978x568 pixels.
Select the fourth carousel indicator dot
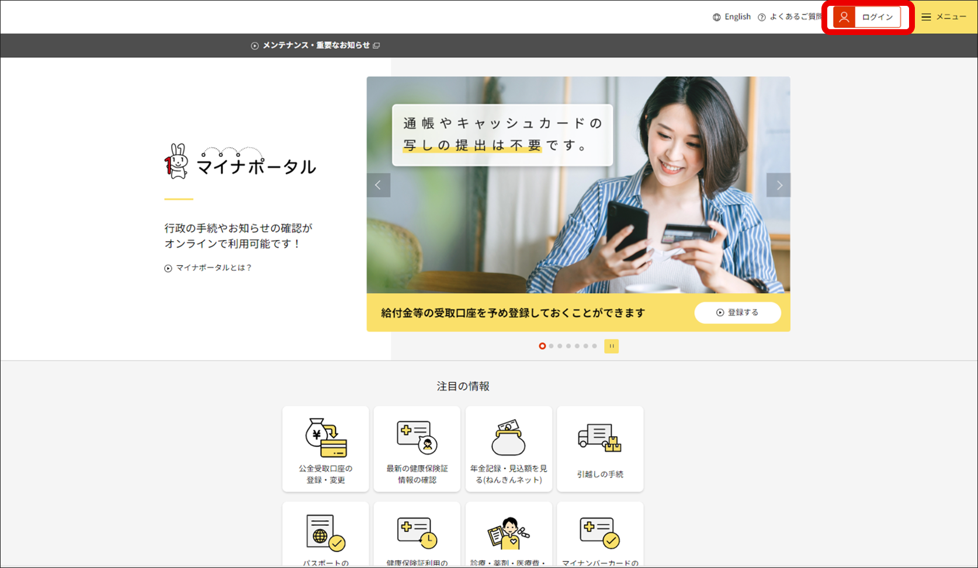[568, 346]
